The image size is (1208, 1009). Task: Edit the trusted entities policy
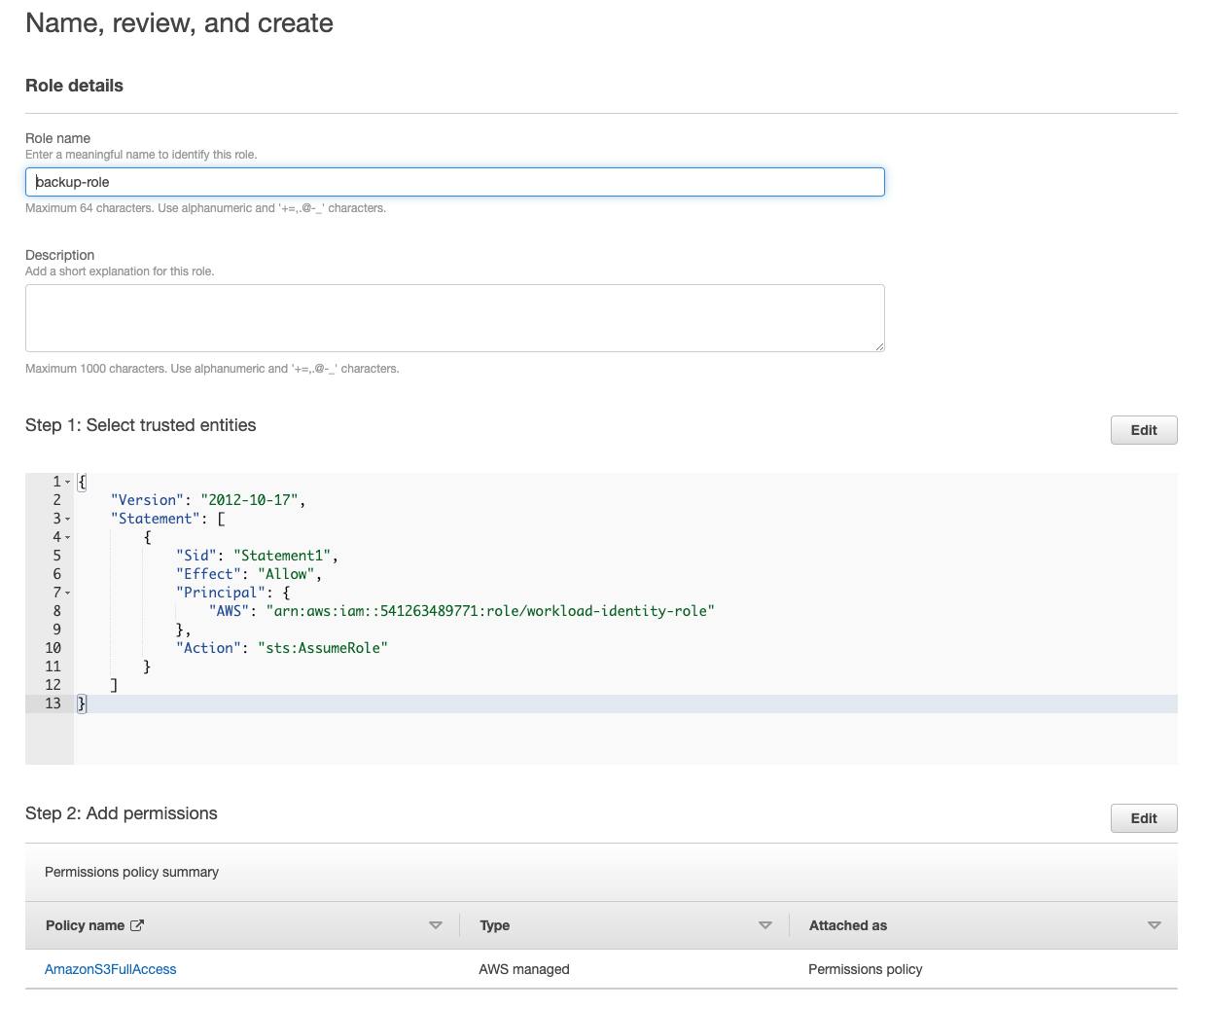click(1143, 429)
